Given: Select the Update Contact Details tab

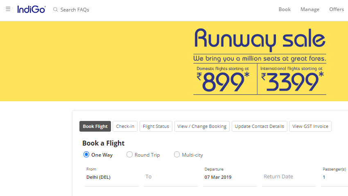Looking at the screenshot, I should 260,126.
